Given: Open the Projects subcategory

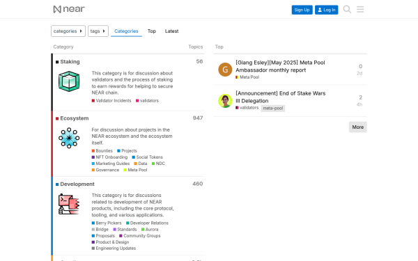Looking at the screenshot, I should (127, 151).
